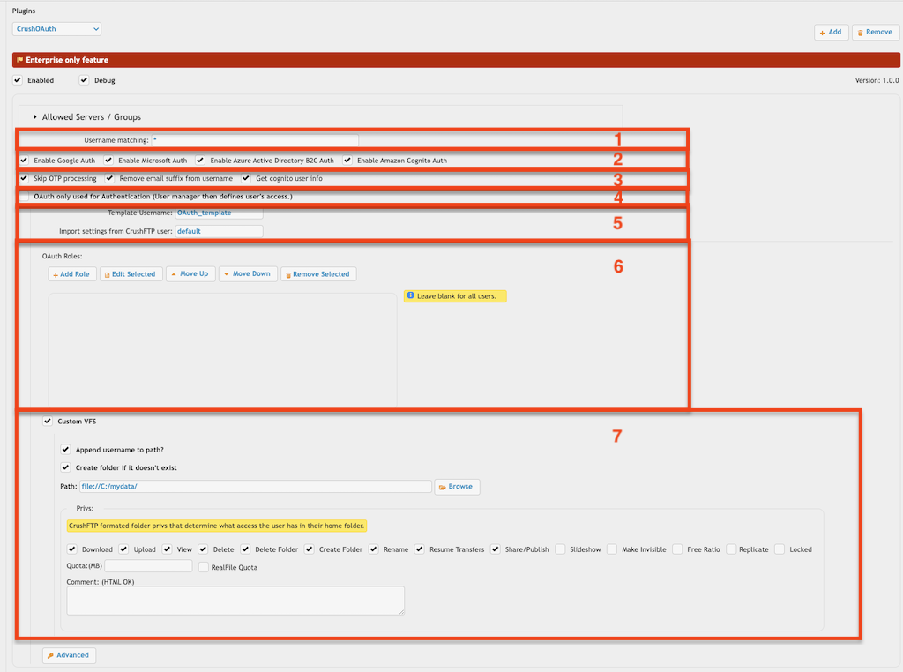This screenshot has height=672, width=903.
Task: Click the Remove Selected button
Action: coord(318,274)
